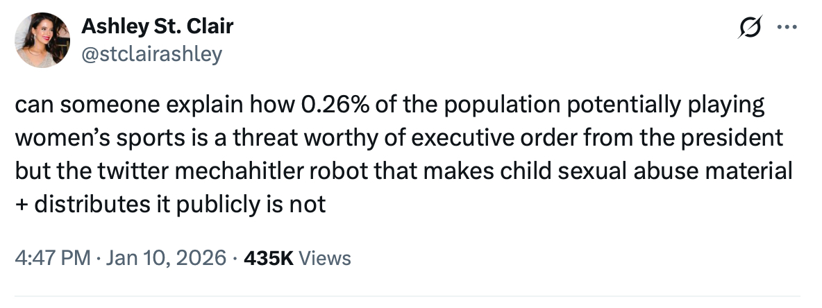Click the Grok explain-post icon

click(x=750, y=28)
